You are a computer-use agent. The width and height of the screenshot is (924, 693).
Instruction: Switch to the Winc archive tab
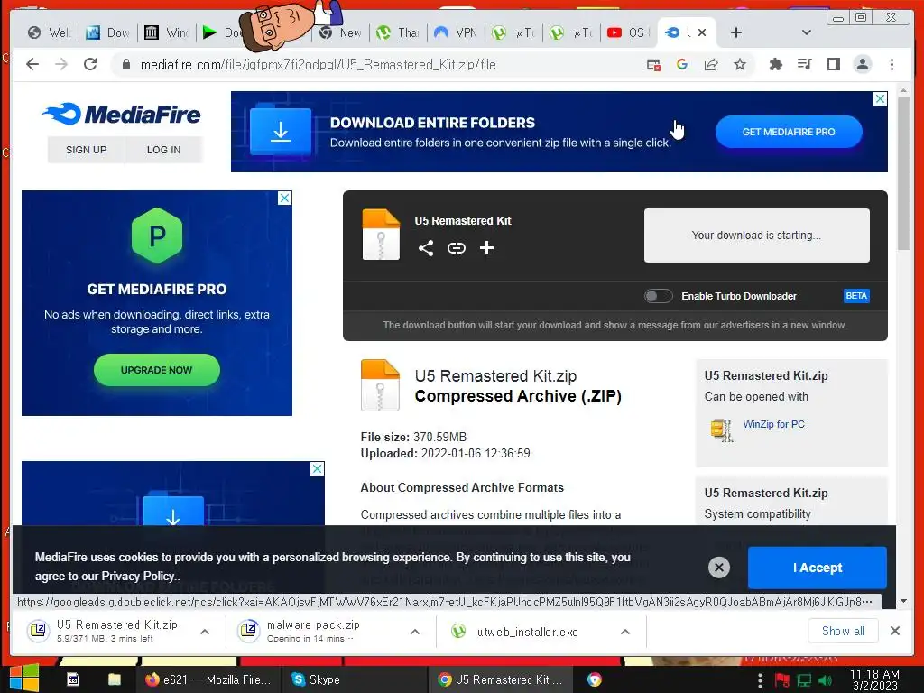pyautogui.click(x=166, y=33)
